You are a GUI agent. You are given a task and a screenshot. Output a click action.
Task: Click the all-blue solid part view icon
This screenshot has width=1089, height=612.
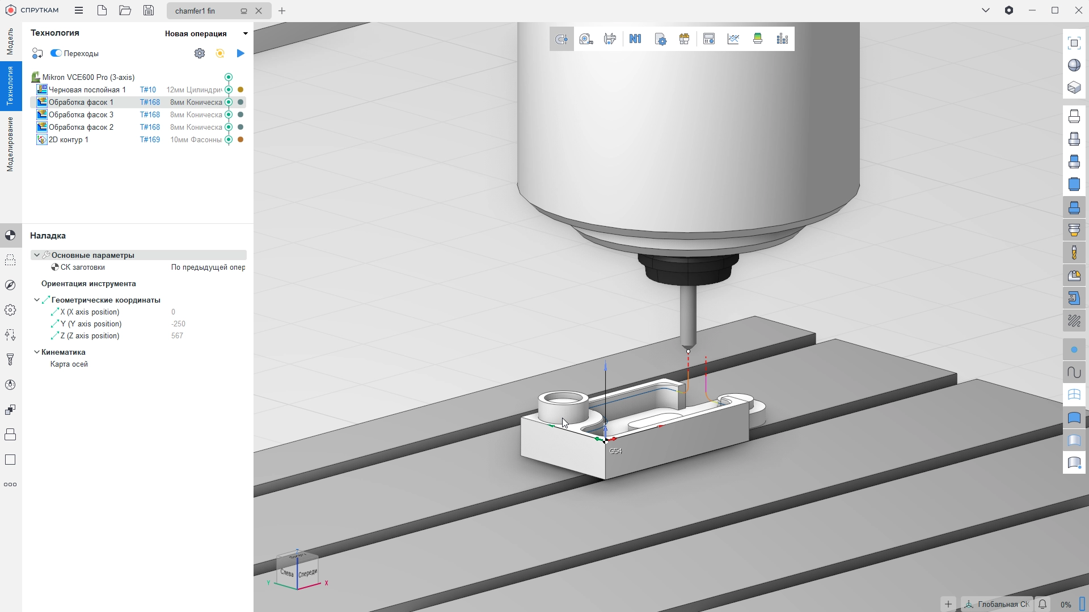1074,184
